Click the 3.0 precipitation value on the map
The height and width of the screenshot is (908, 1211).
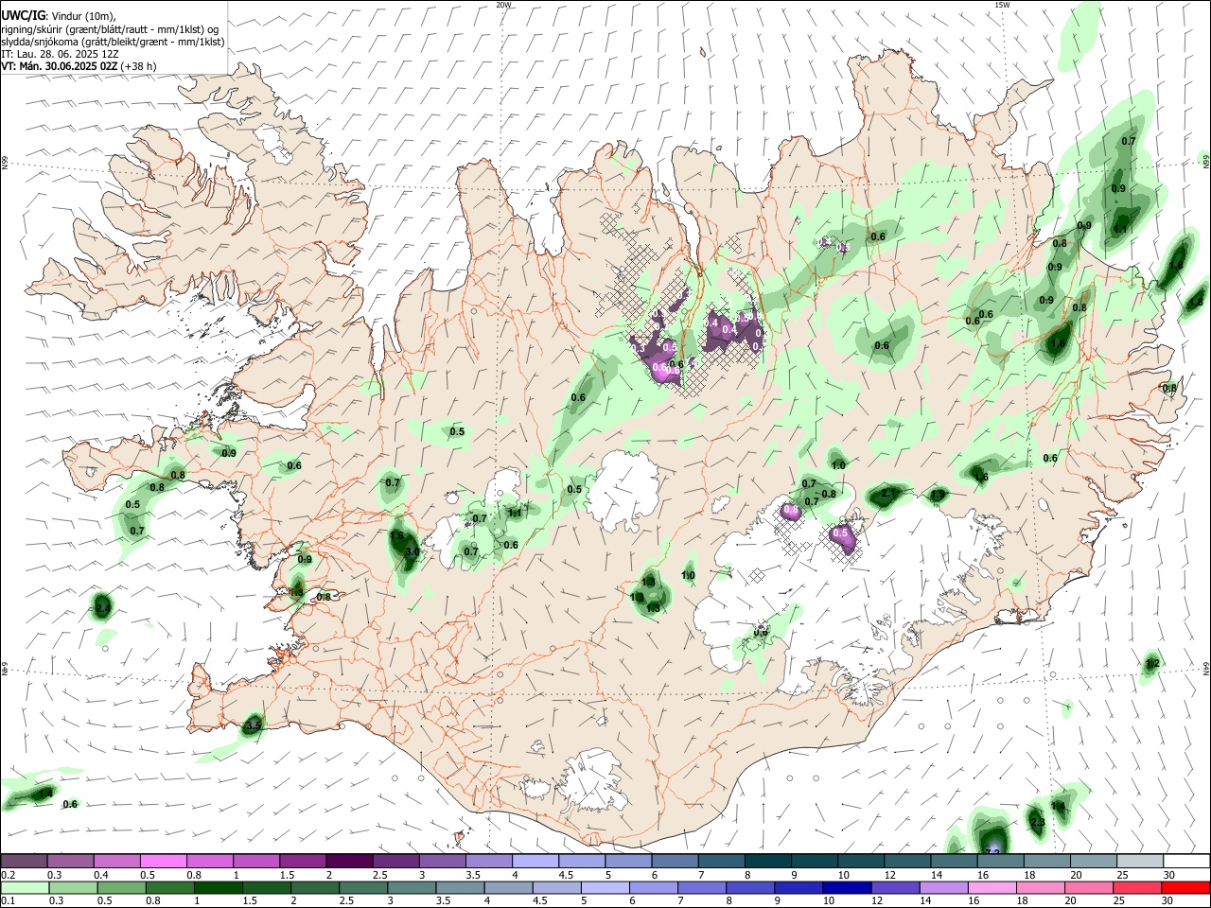pyautogui.click(x=412, y=551)
